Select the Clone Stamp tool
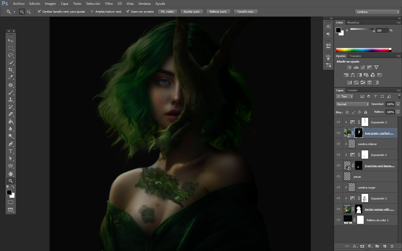402x251 pixels. (x=11, y=100)
